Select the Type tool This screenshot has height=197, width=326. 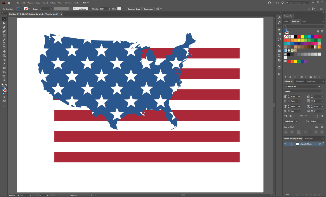click(4, 43)
